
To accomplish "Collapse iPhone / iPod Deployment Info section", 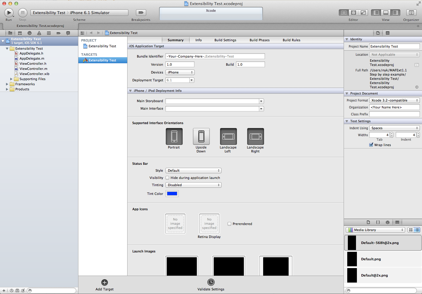I will (x=130, y=91).
